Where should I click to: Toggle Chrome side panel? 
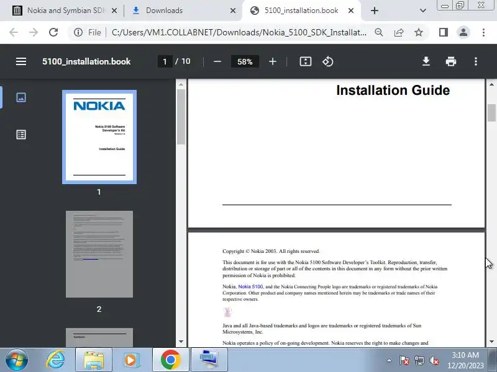coord(444,32)
